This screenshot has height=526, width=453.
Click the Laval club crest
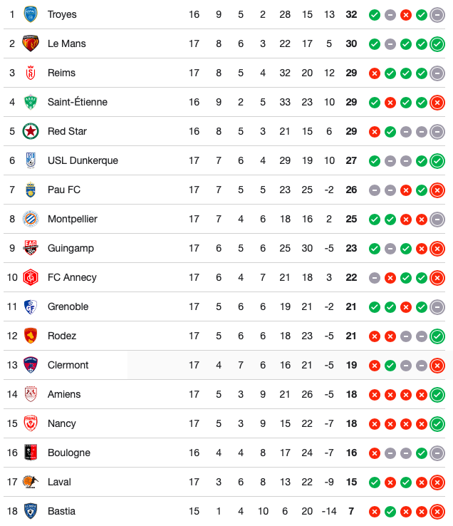[x=31, y=482]
